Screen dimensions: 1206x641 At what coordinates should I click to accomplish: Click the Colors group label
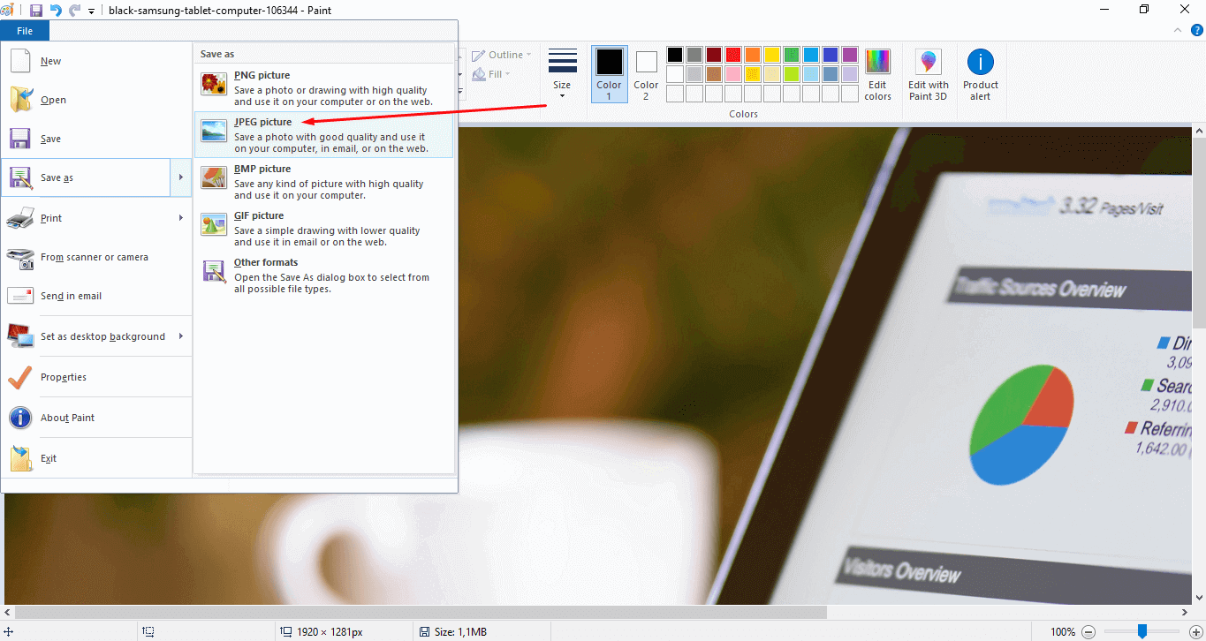coord(743,114)
